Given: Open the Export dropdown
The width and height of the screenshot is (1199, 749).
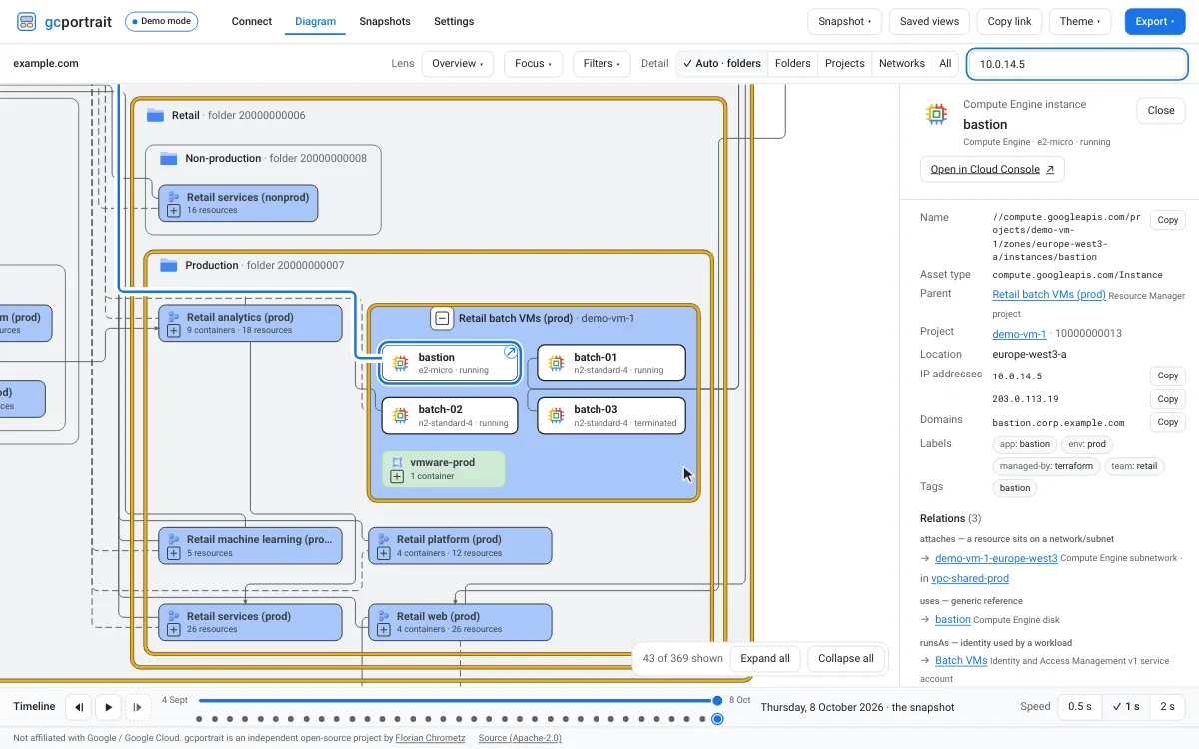Looking at the screenshot, I should [1155, 22].
